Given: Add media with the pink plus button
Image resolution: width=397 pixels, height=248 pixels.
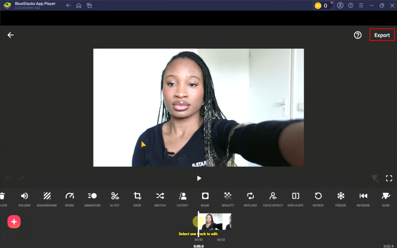Looking at the screenshot, I should click(x=14, y=222).
